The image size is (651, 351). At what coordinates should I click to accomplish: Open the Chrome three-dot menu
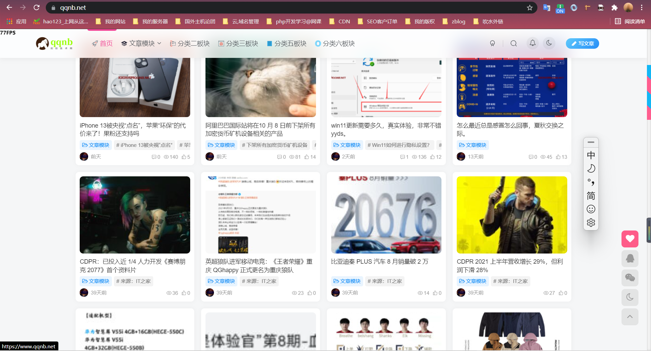pyautogui.click(x=642, y=7)
